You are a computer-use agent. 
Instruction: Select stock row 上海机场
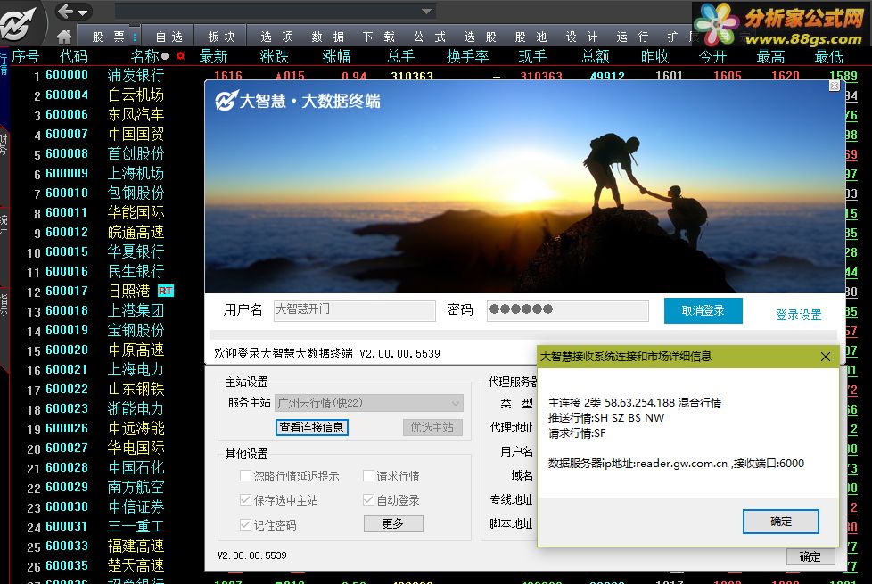click(x=136, y=174)
